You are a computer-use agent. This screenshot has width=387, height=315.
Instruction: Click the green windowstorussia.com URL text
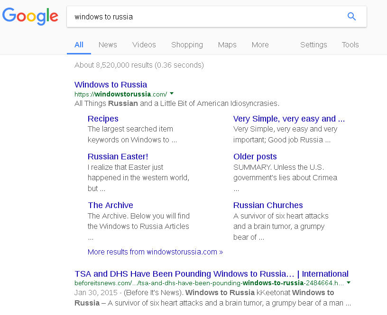[x=120, y=94]
